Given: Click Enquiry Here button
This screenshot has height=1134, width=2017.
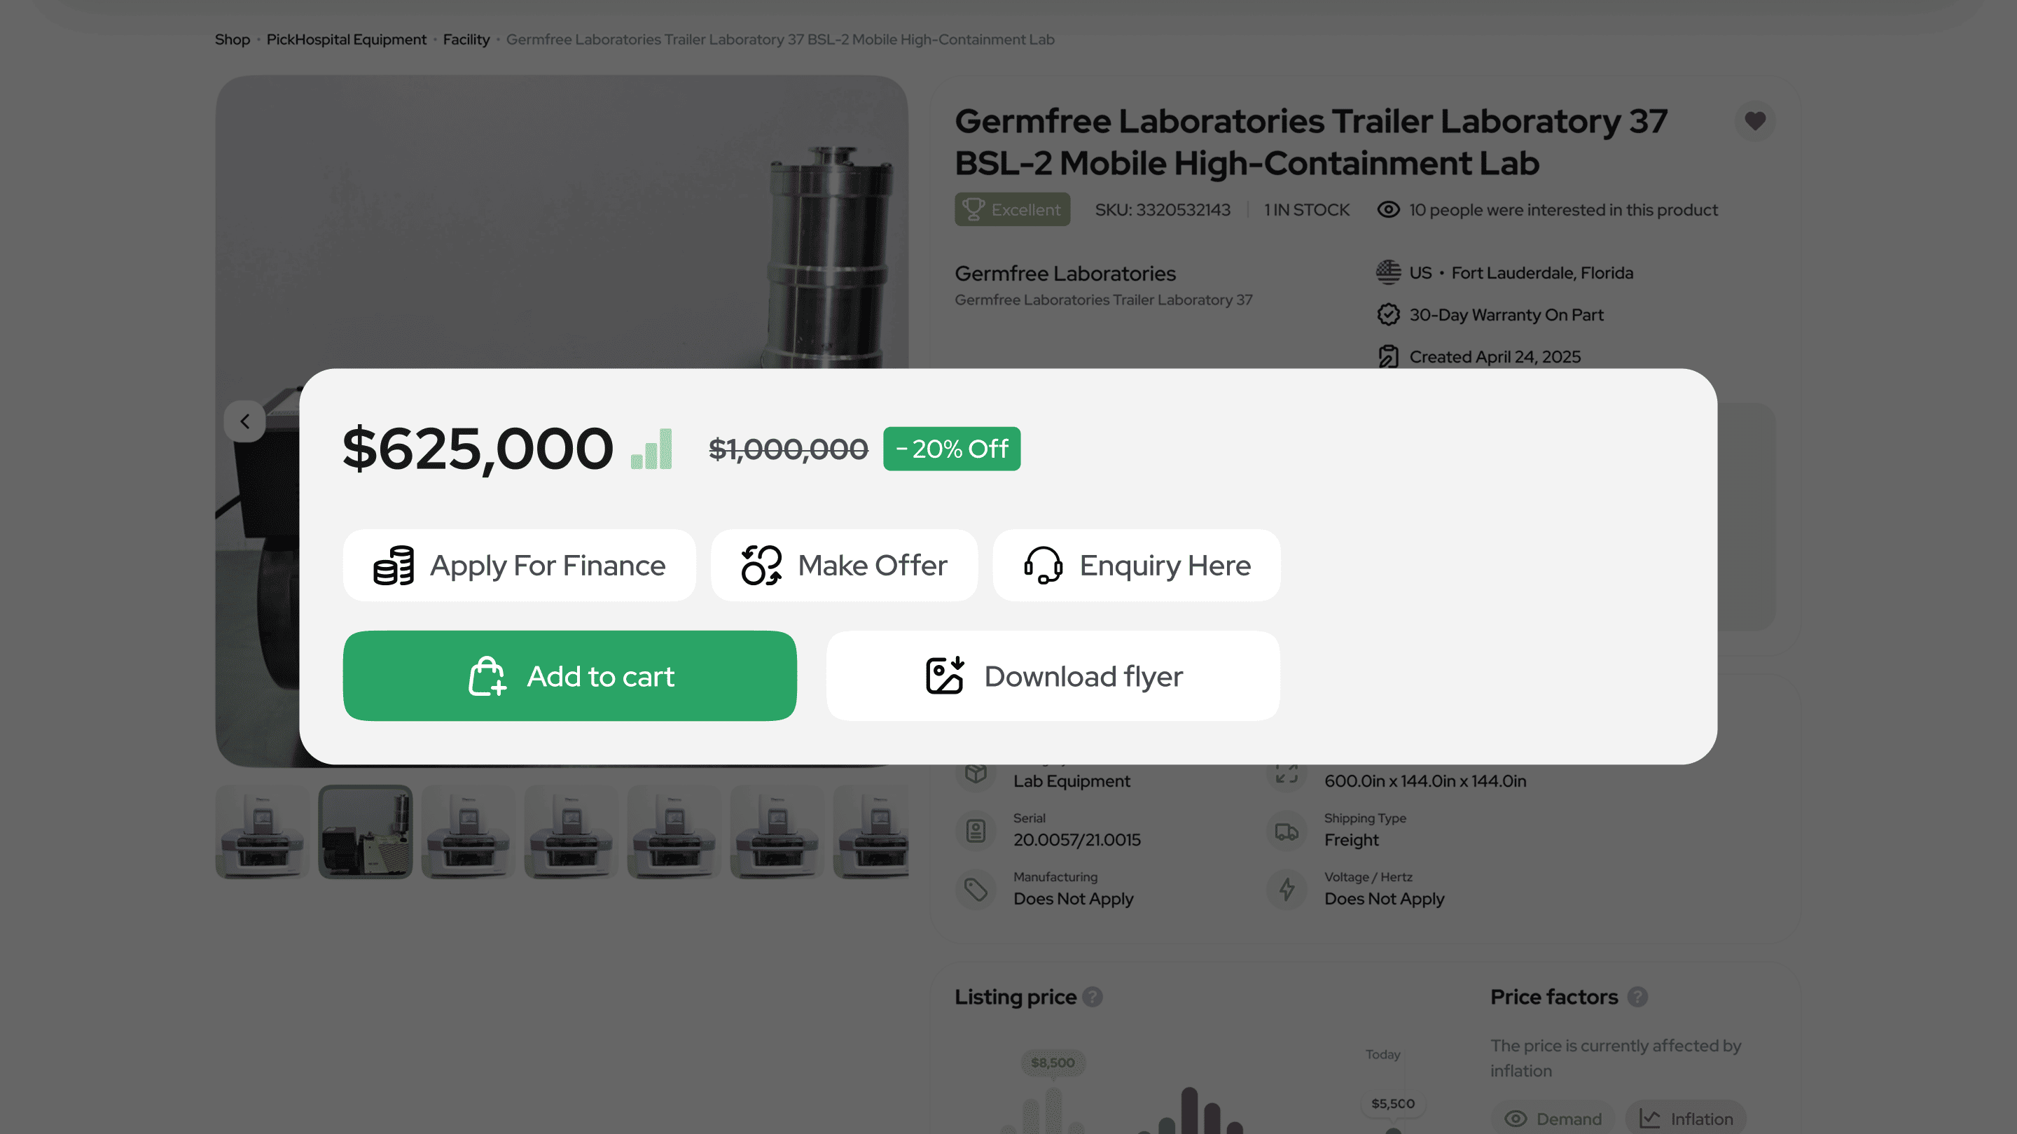Looking at the screenshot, I should [x=1137, y=565].
